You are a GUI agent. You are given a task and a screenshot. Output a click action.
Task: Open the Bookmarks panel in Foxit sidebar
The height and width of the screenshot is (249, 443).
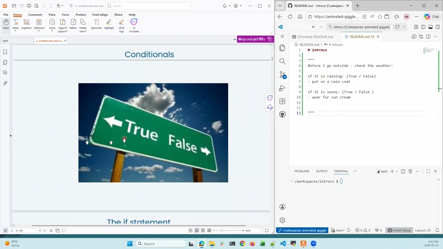click(x=5, y=52)
